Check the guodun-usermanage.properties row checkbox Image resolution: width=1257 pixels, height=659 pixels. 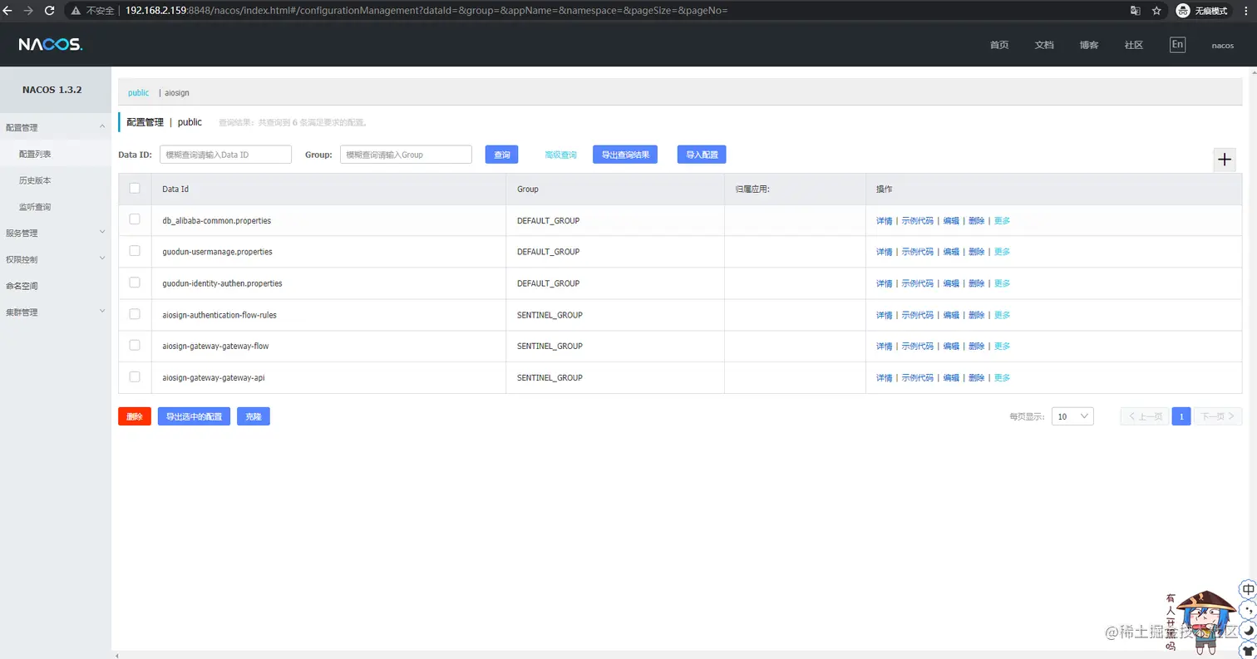click(x=135, y=251)
